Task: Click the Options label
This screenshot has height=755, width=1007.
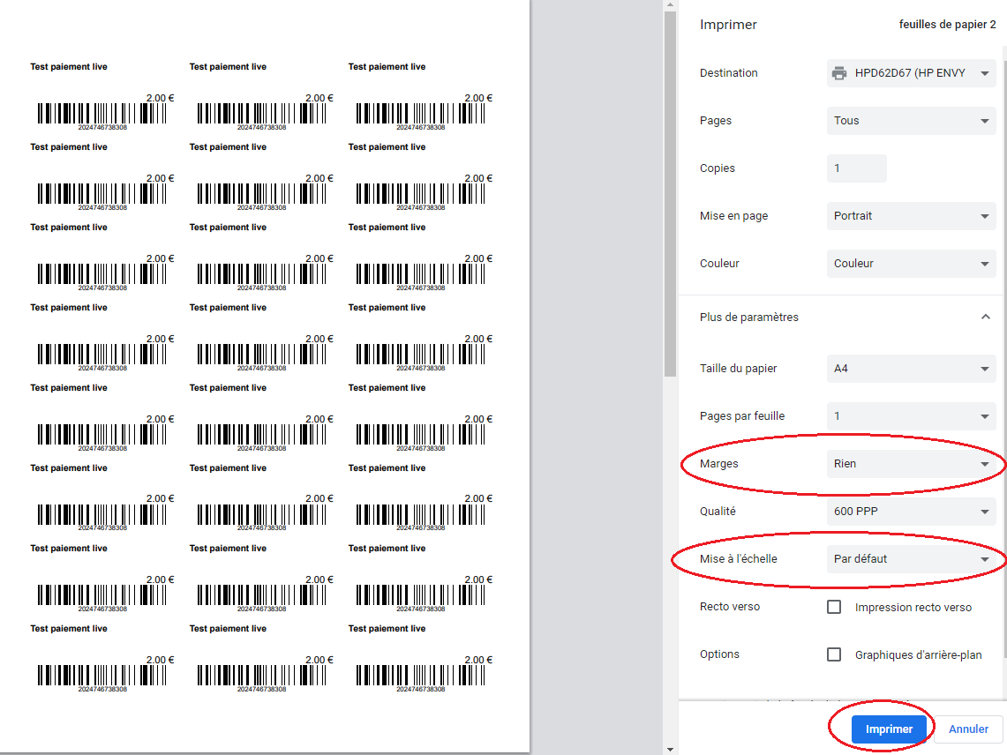Action: click(719, 654)
